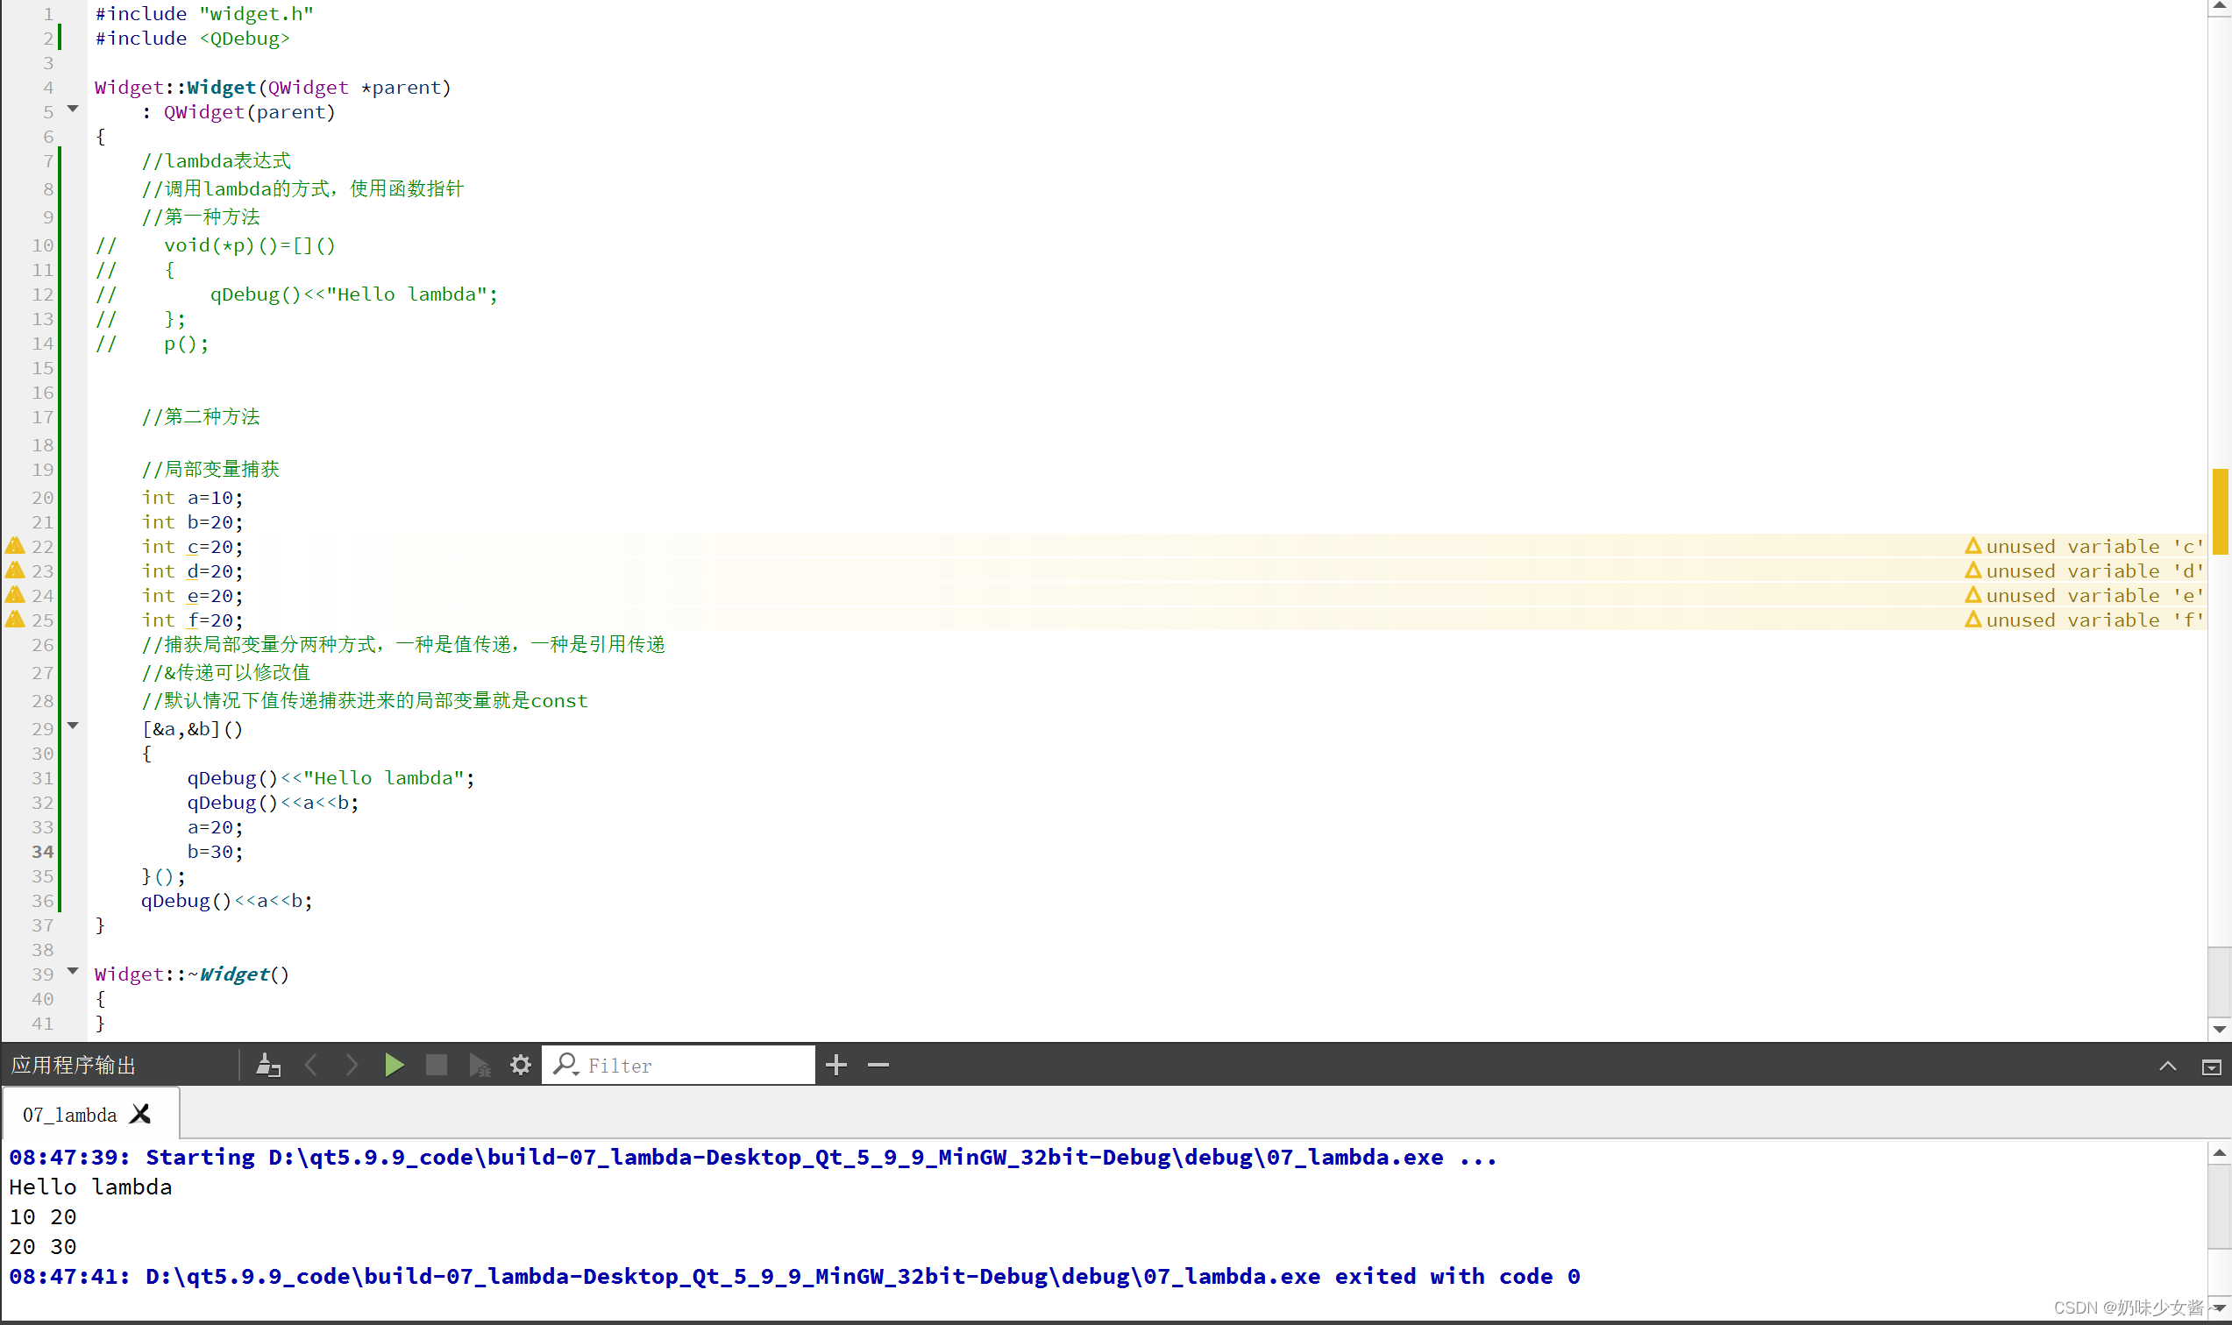
Task: Click the "int a=10;" declaration
Action: [x=192, y=498]
